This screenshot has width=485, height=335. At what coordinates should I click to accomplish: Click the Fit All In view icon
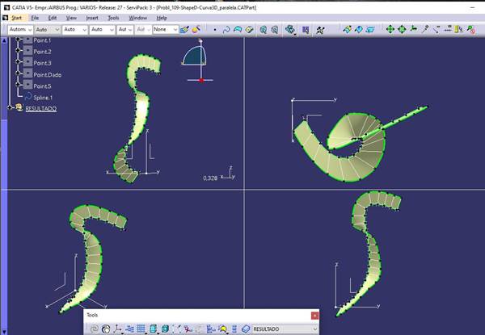(x=389, y=30)
